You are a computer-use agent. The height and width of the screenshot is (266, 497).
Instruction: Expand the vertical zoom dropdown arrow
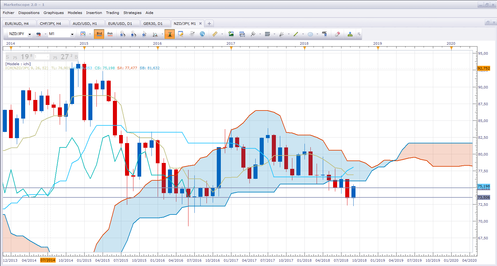tap(162, 34)
